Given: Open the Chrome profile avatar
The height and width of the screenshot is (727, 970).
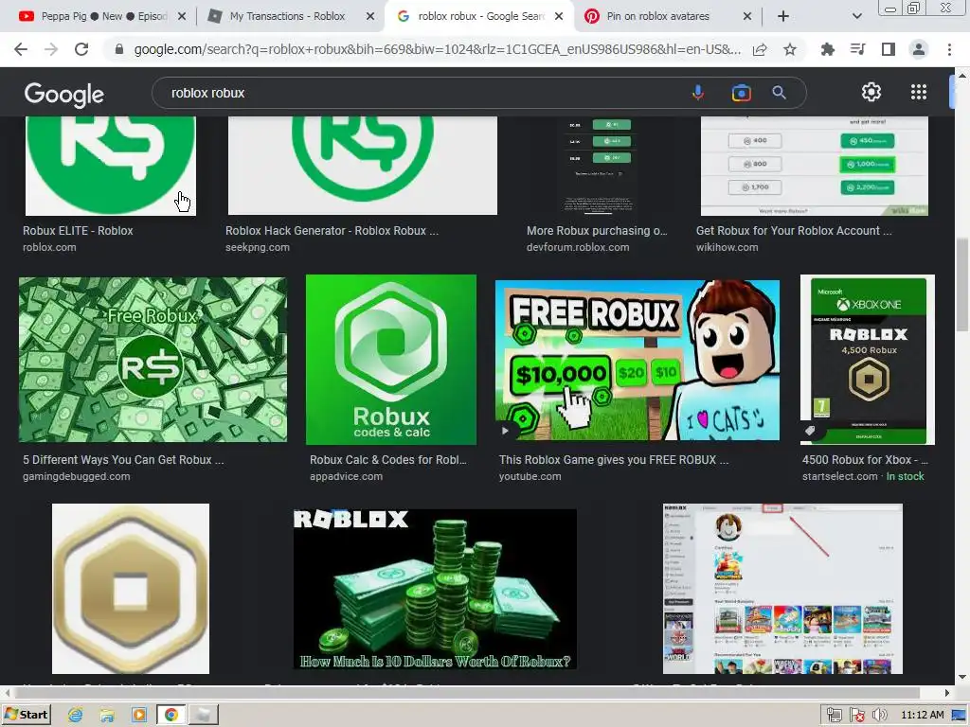Looking at the screenshot, I should pyautogui.click(x=919, y=49).
